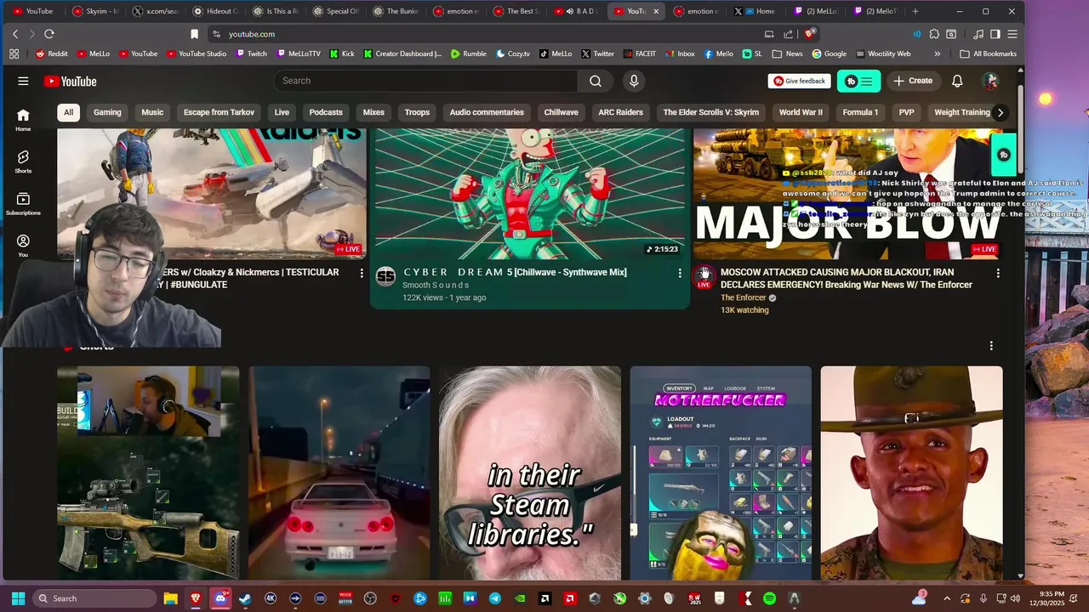Open the YouTube Studio bookmark

197,54
